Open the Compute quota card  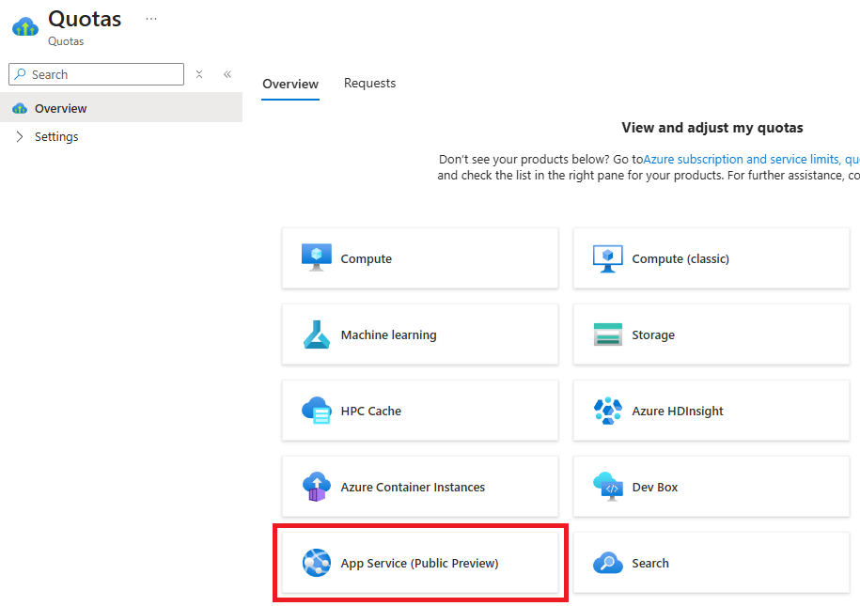[x=420, y=258]
